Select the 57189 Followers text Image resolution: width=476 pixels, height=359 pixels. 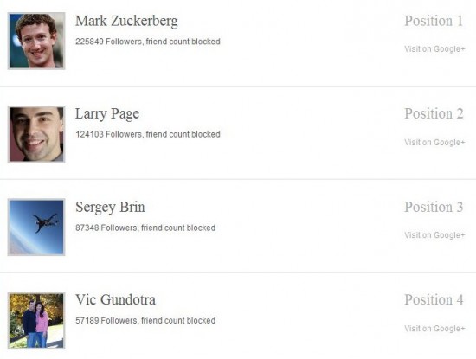coord(145,320)
